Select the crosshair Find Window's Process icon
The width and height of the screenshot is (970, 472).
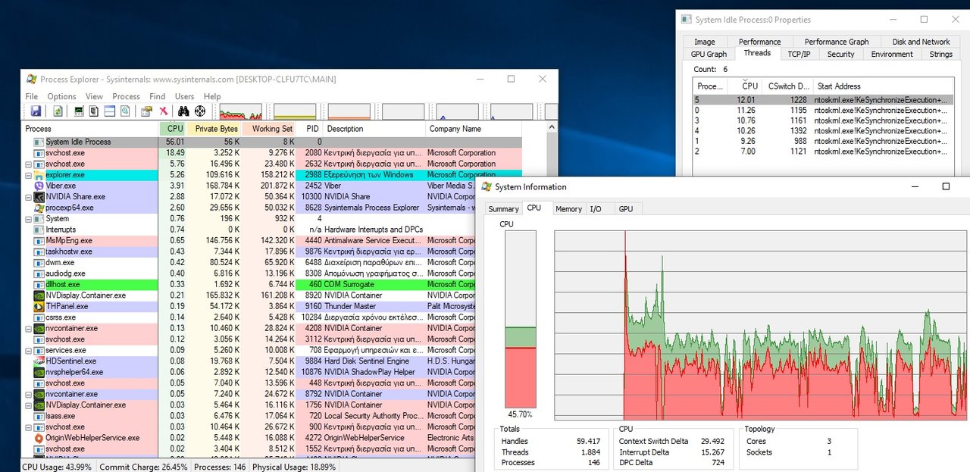pos(199,111)
